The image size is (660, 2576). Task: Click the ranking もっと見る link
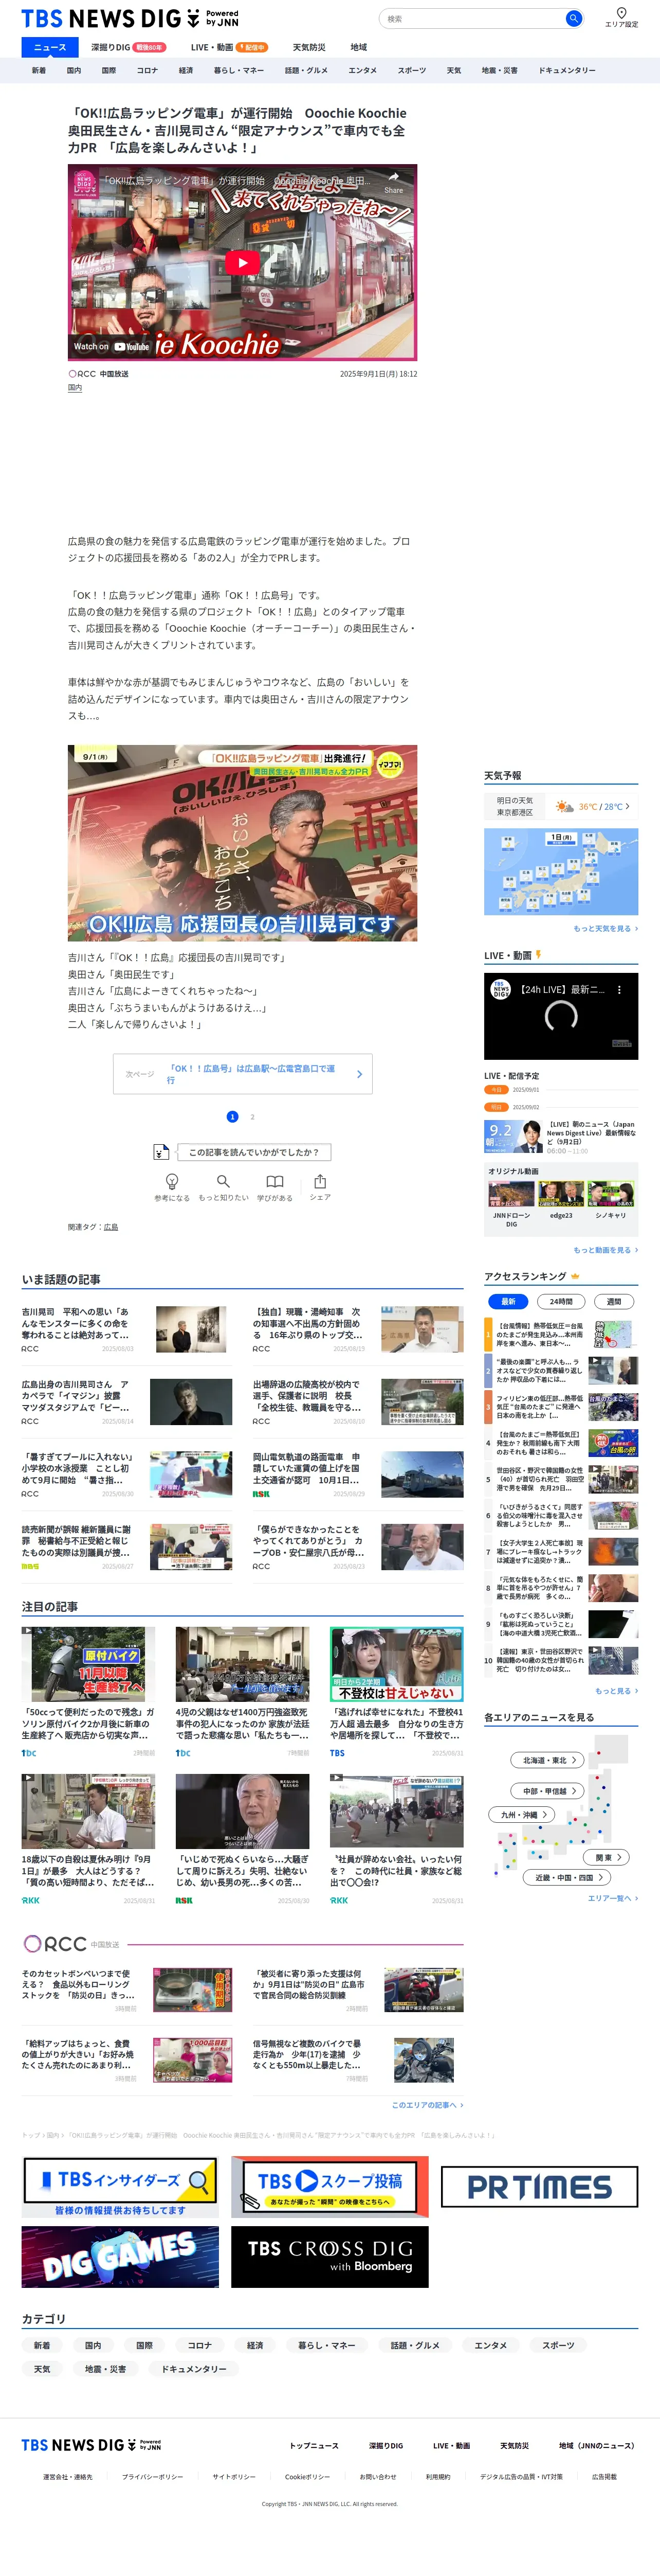[x=616, y=1691]
